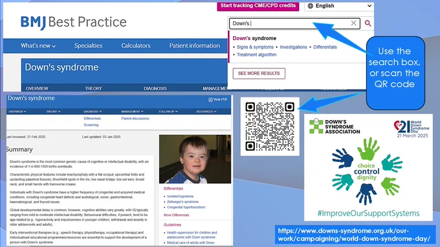Click 'Last updated: 03 Jan 2025' text

click(x=102, y=137)
